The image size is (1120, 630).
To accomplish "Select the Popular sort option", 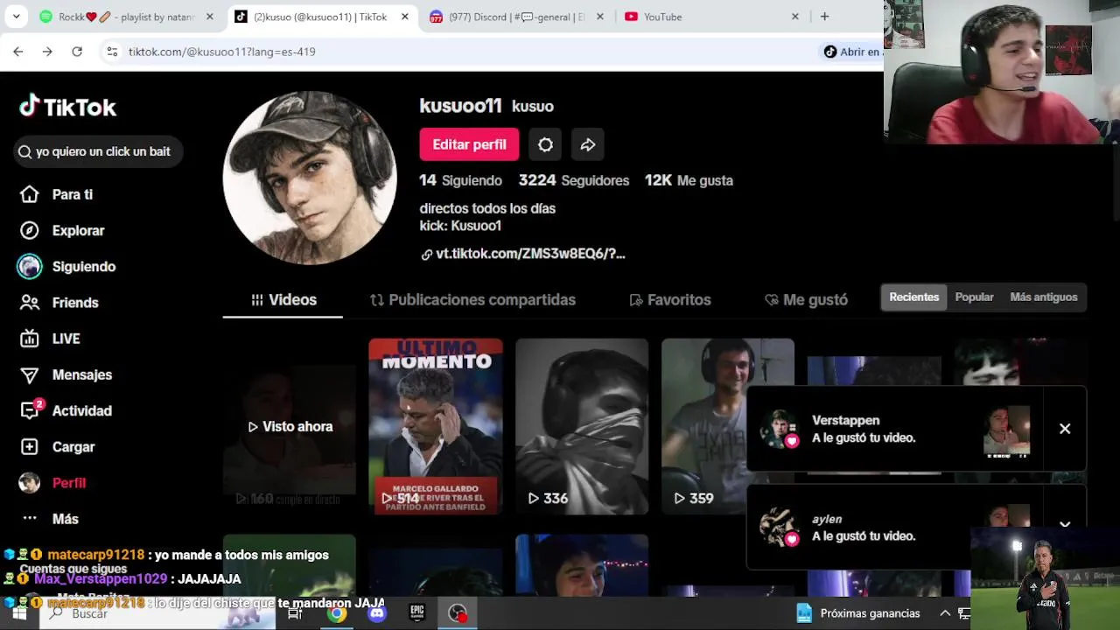I will [974, 297].
